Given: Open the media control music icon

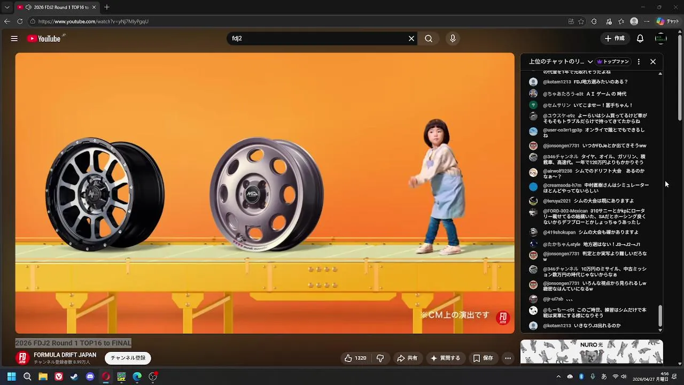Looking at the screenshot, I should tap(609, 21).
